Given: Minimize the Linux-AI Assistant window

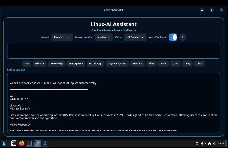Looking at the screenshot, I should click(202, 10).
